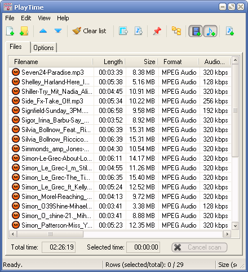Screen dimensions: 248x272
Task: Click the horizontal scrollbar thumb
Action: pyautogui.click(x=50, y=234)
